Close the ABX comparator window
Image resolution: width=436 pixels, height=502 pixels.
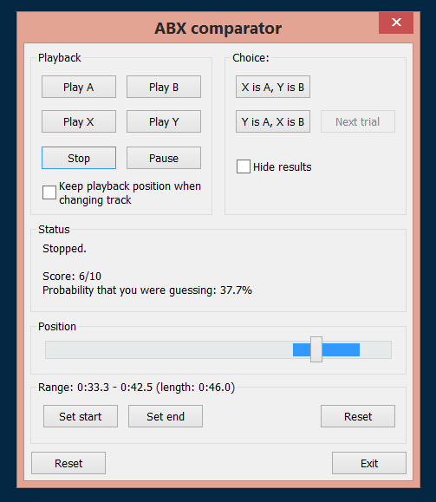[396, 23]
